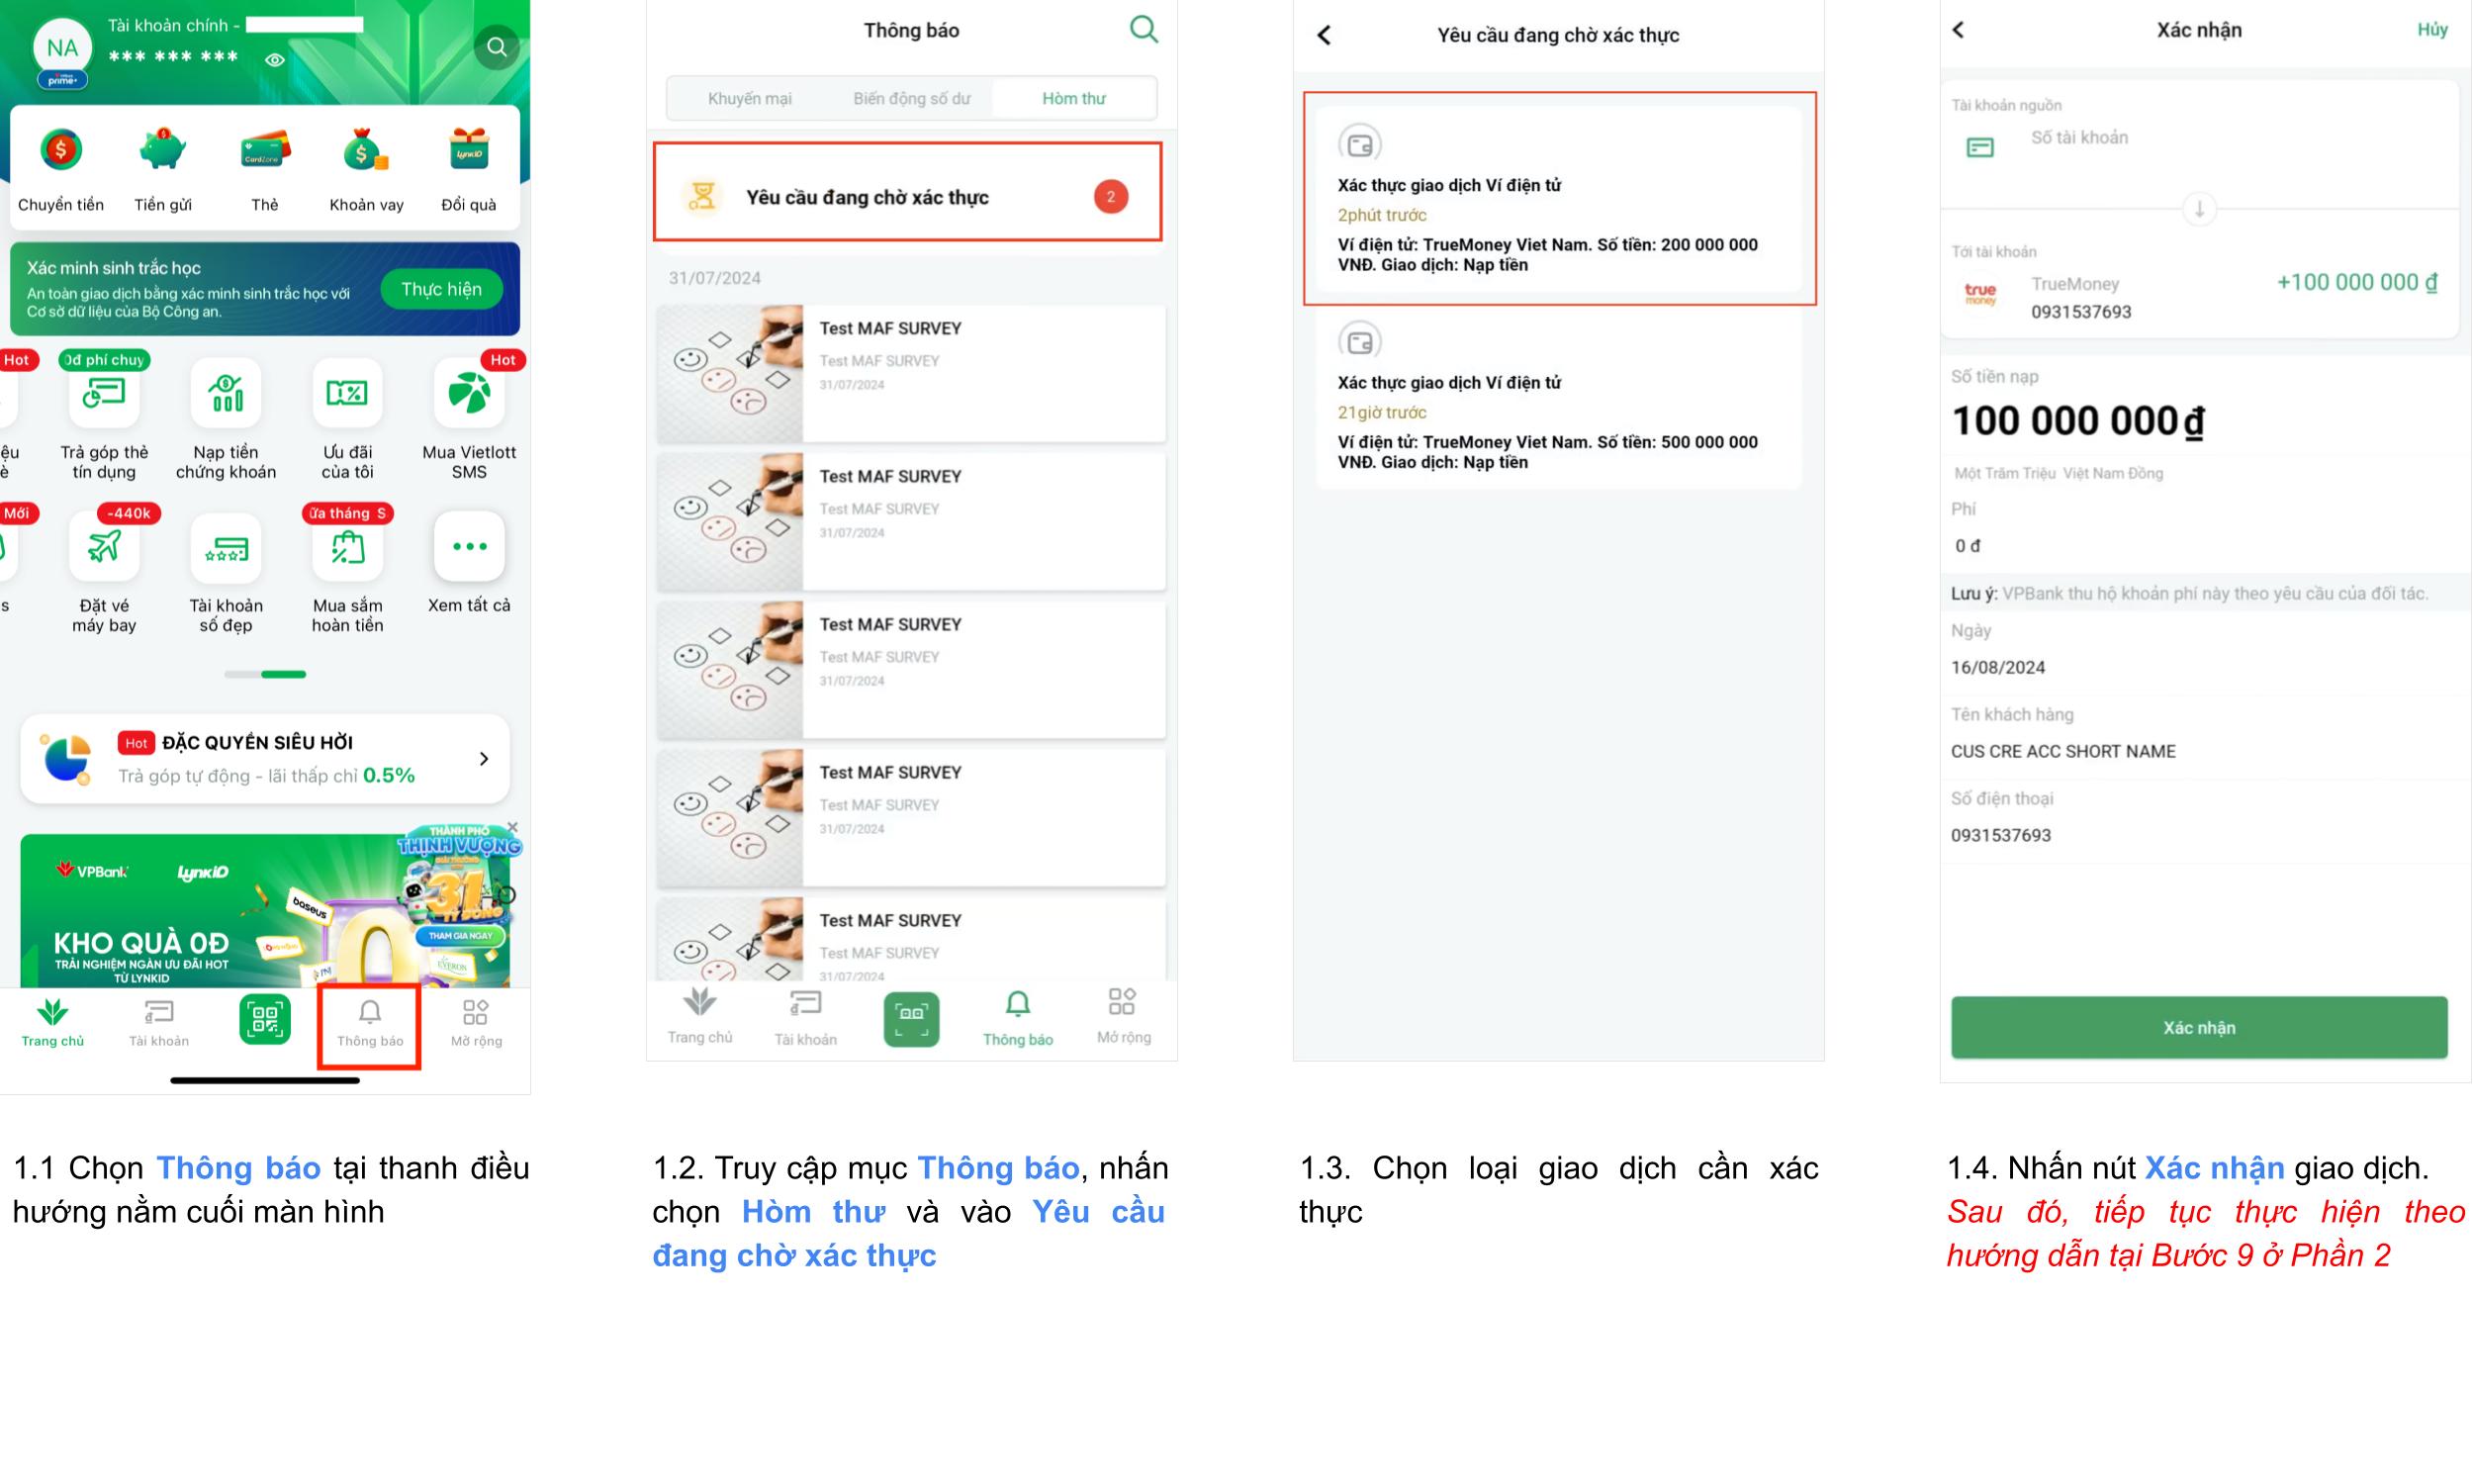Expand Xem tất cả more services

tap(469, 546)
